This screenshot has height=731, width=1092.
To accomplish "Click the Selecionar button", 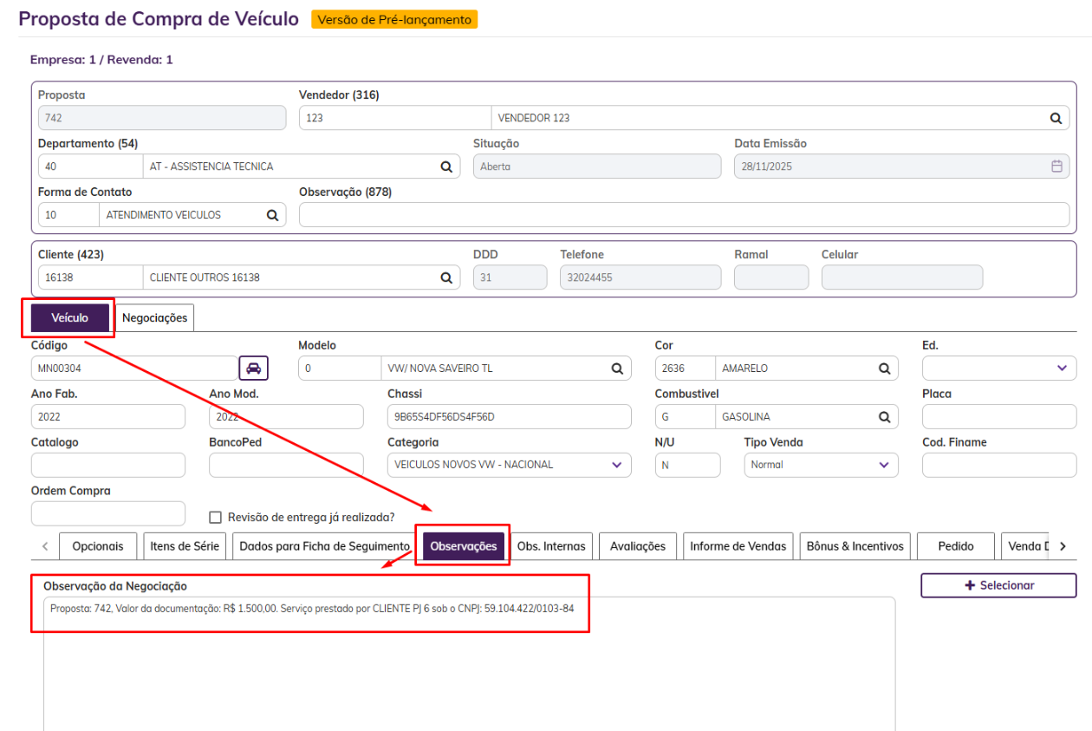I will tap(998, 585).
